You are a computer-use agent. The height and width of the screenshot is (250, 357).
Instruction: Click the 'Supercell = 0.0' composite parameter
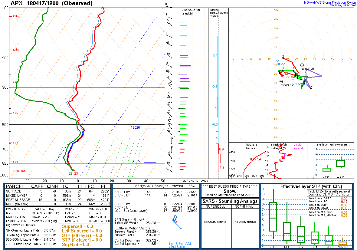click(77, 226)
